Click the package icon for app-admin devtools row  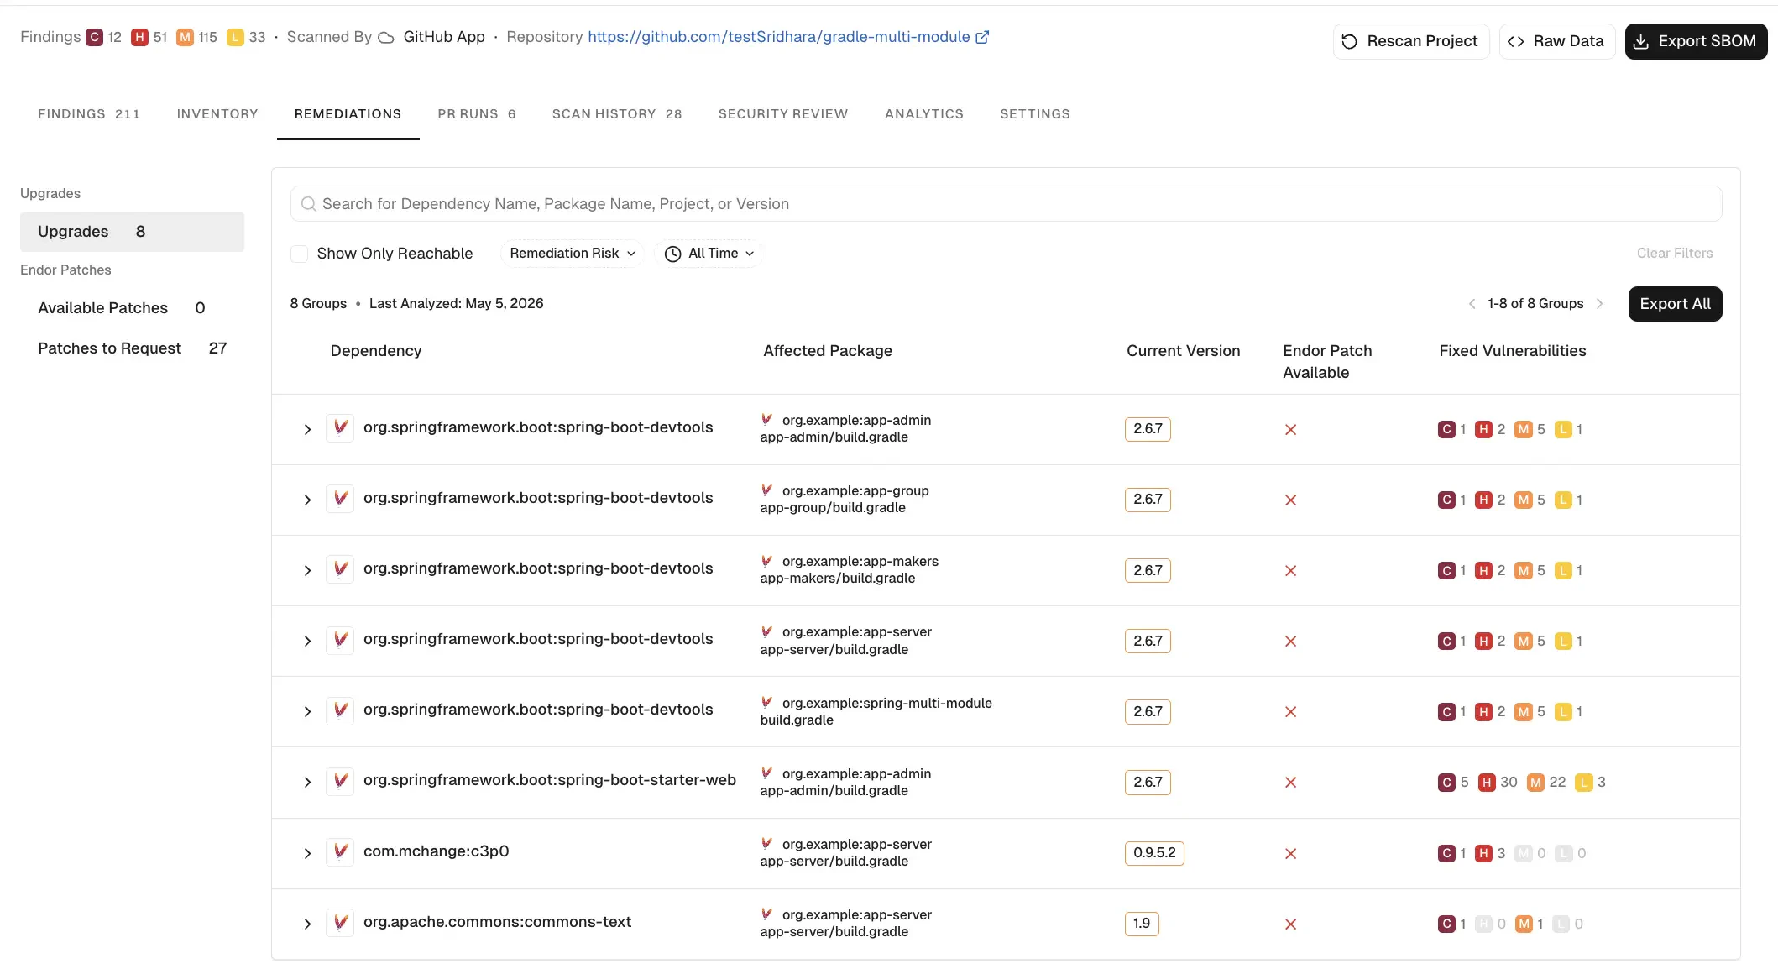point(340,428)
